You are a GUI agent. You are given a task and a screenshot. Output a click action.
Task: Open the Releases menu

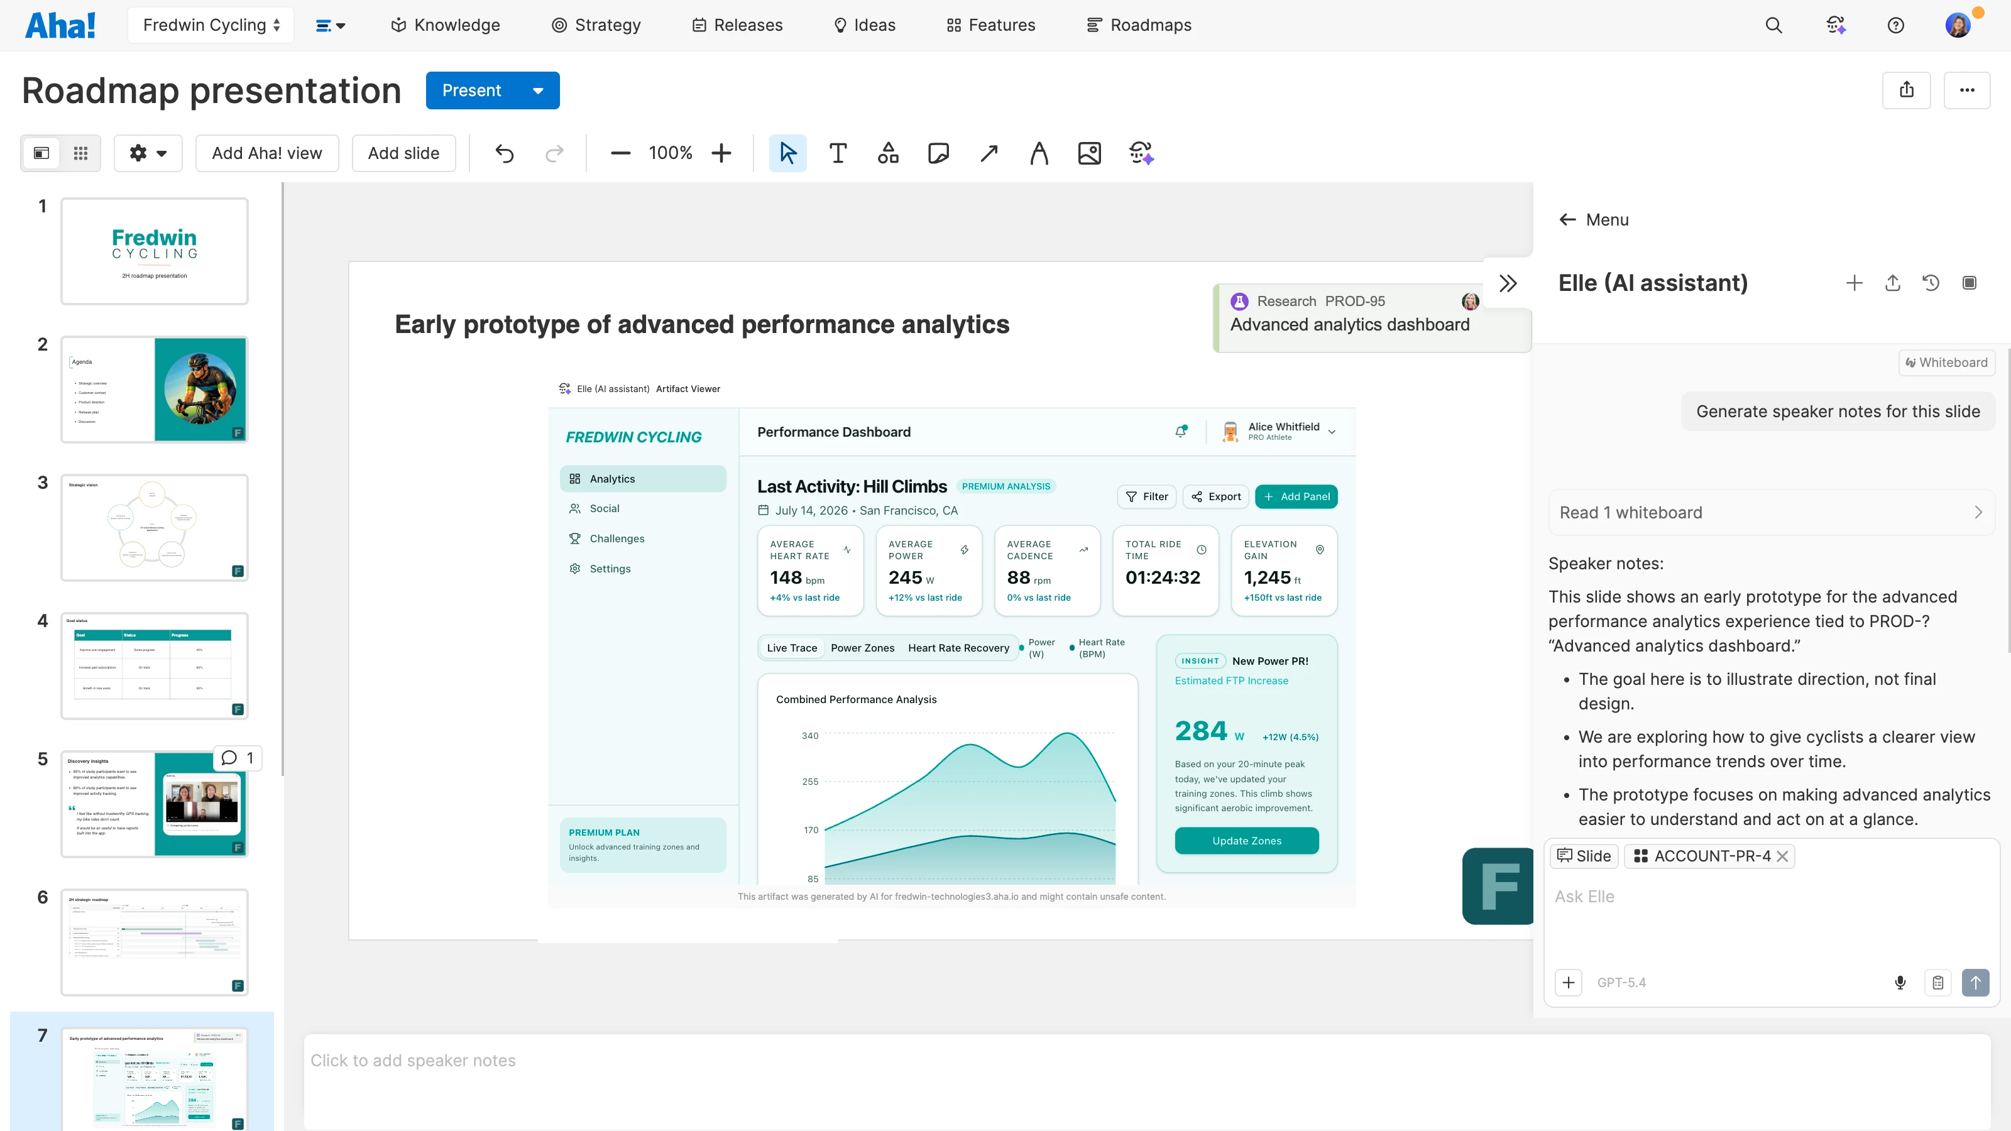point(737,25)
